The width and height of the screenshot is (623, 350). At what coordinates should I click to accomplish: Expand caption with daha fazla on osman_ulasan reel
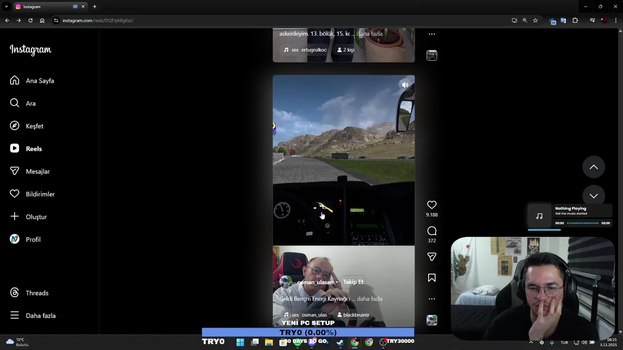point(370,299)
